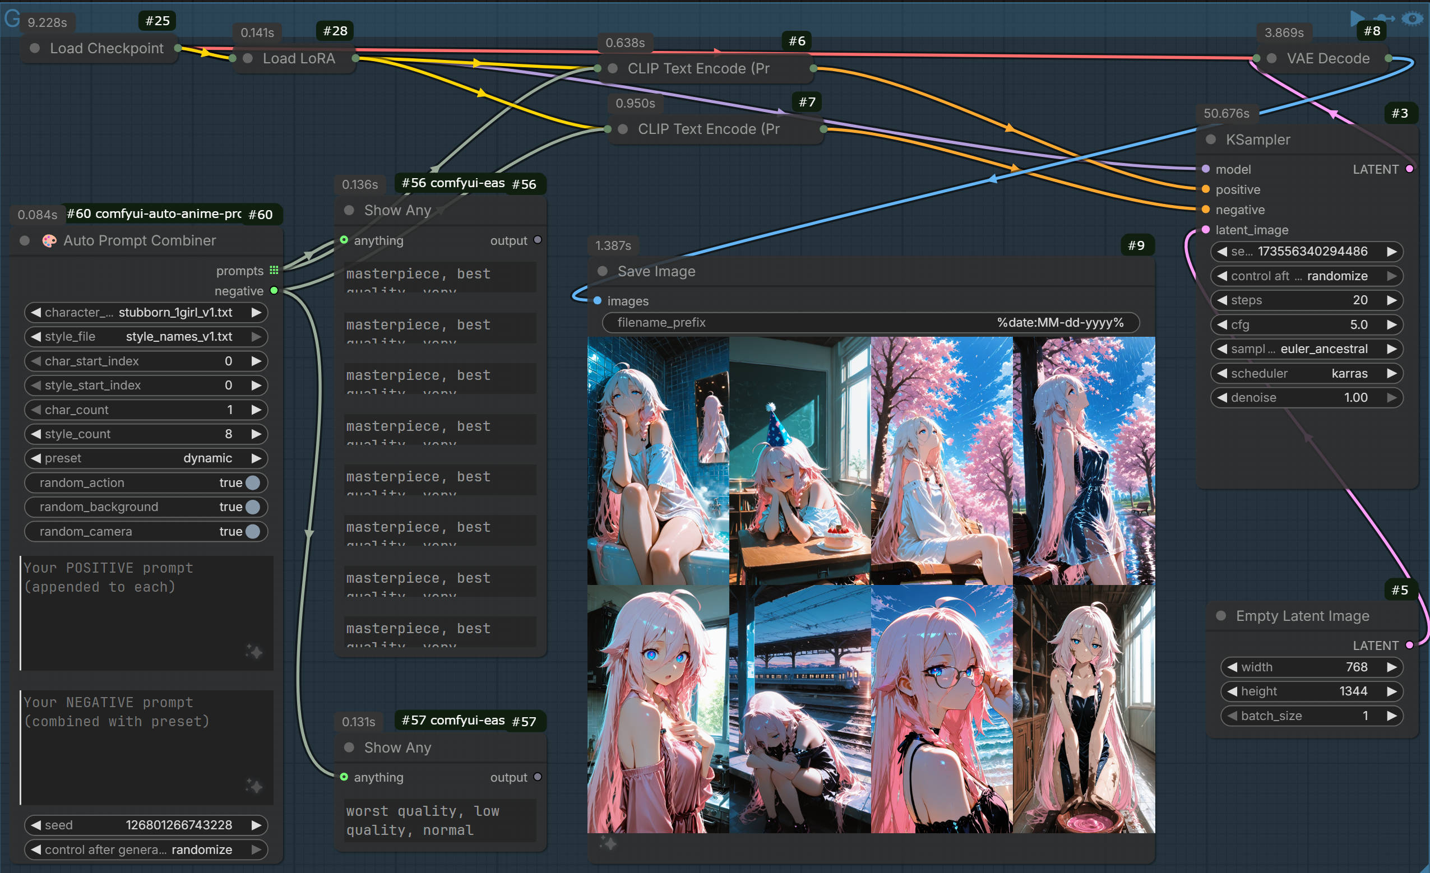1430x873 pixels.
Task: Click sparkle icon below Save Image previews
Action: tap(608, 843)
